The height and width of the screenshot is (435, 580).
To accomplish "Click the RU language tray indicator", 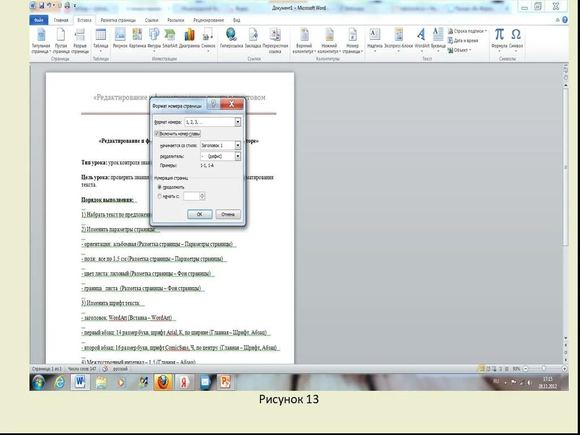I will 496,381.
